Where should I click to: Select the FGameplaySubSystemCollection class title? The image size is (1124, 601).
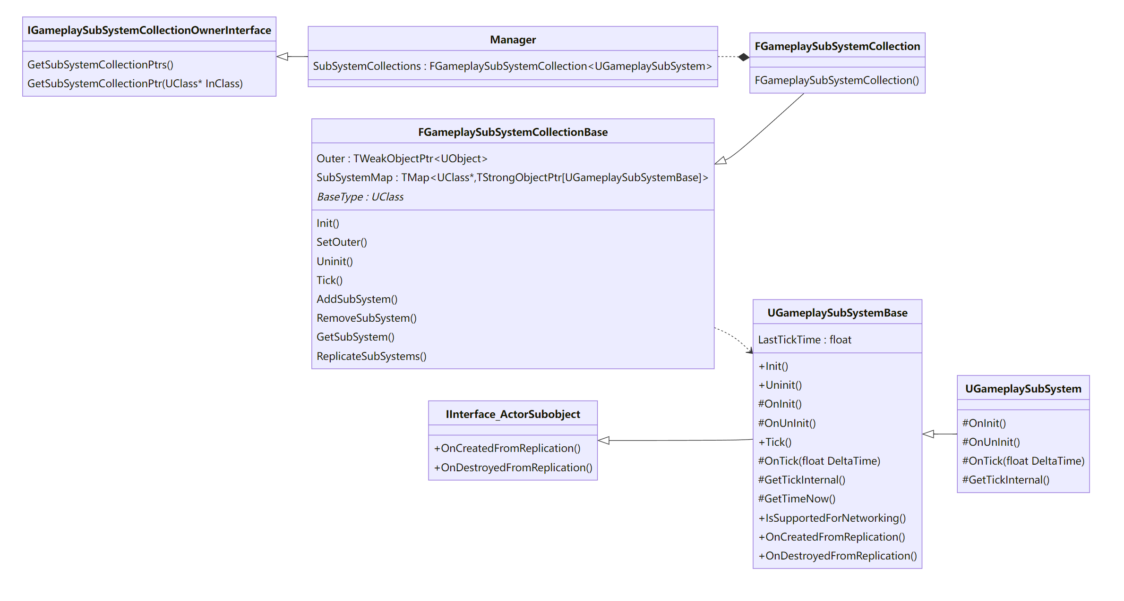tap(837, 46)
